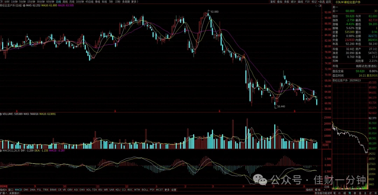The image size is (378, 195).
Task: Switch to 周线 weekly chart
Action: tap(65, 1)
